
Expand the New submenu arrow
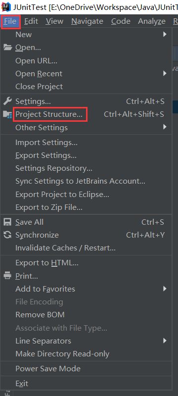pyautogui.click(x=165, y=34)
